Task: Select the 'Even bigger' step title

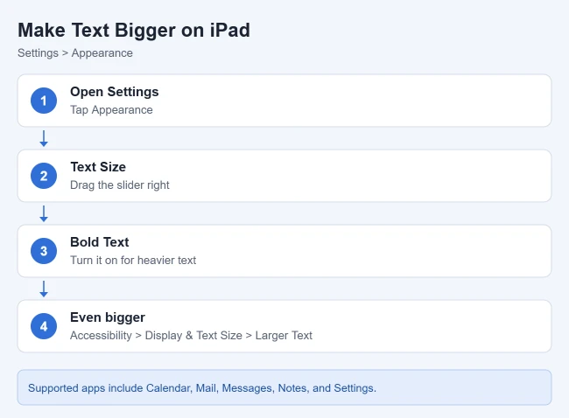Action: click(108, 317)
